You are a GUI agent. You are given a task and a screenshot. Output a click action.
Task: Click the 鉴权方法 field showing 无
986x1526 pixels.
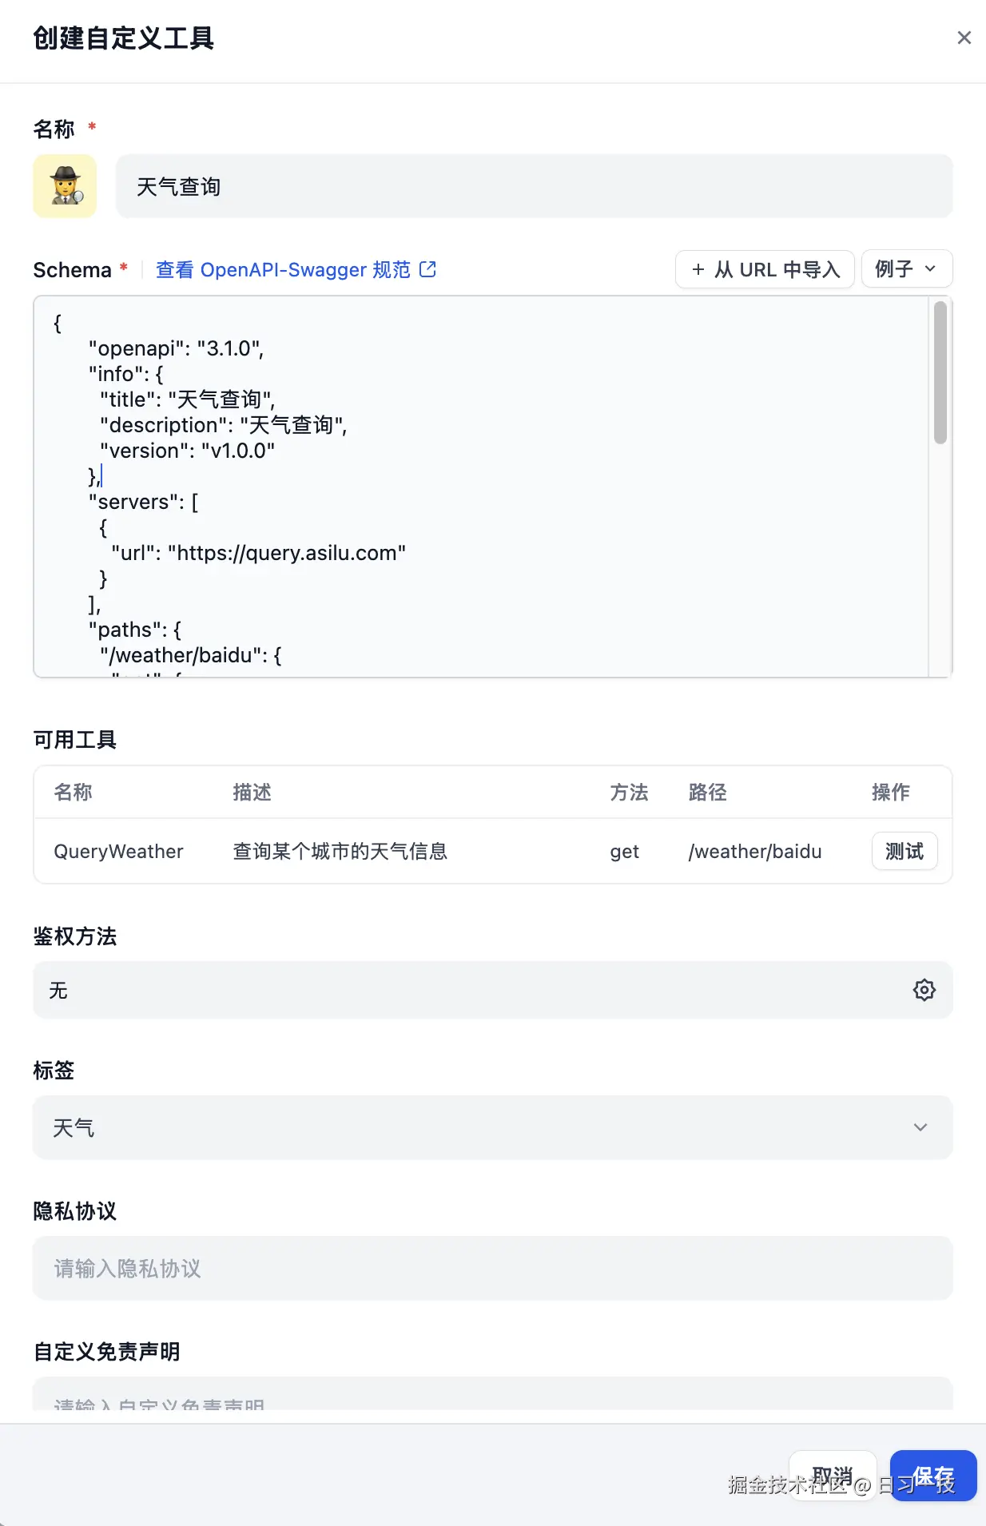471,990
